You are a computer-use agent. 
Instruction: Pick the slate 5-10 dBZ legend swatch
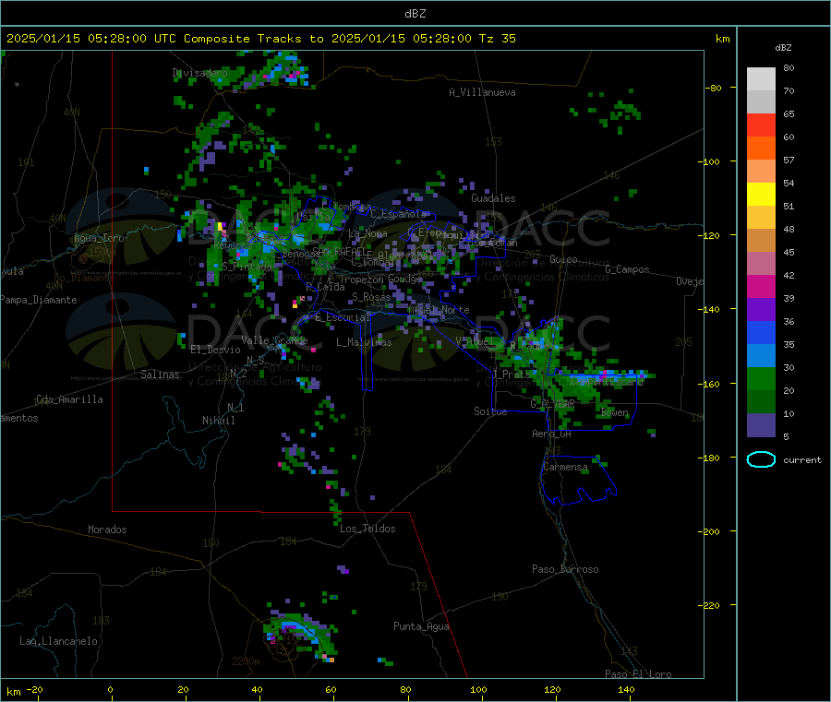(761, 425)
